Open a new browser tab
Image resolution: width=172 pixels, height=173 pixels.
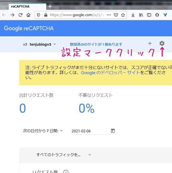pyautogui.click(x=50, y=7)
